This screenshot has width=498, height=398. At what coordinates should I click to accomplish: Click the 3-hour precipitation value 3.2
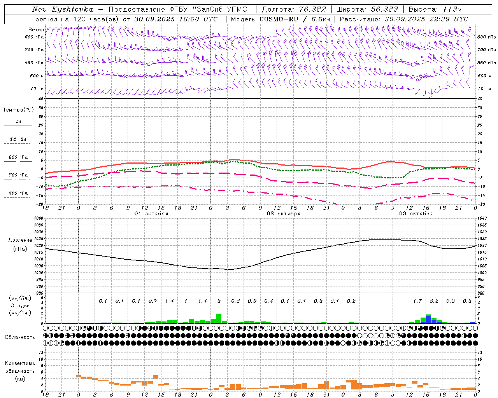pos(434,301)
